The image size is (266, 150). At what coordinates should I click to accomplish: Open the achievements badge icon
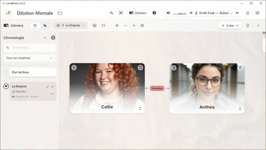pyautogui.click(x=248, y=13)
